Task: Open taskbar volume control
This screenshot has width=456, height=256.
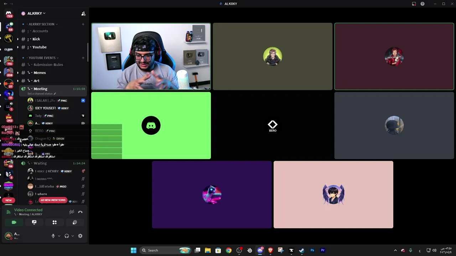Action: tap(434, 250)
